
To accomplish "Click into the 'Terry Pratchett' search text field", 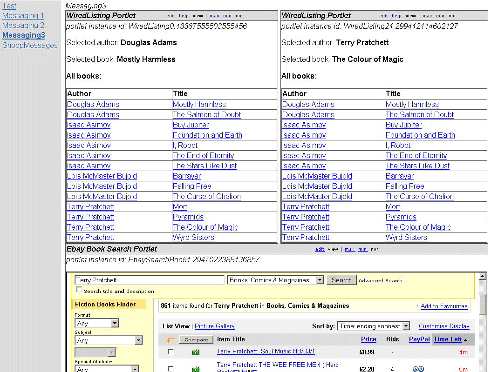I will point(150,280).
